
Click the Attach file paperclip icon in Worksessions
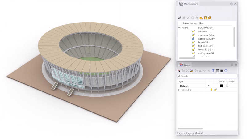[180, 18]
